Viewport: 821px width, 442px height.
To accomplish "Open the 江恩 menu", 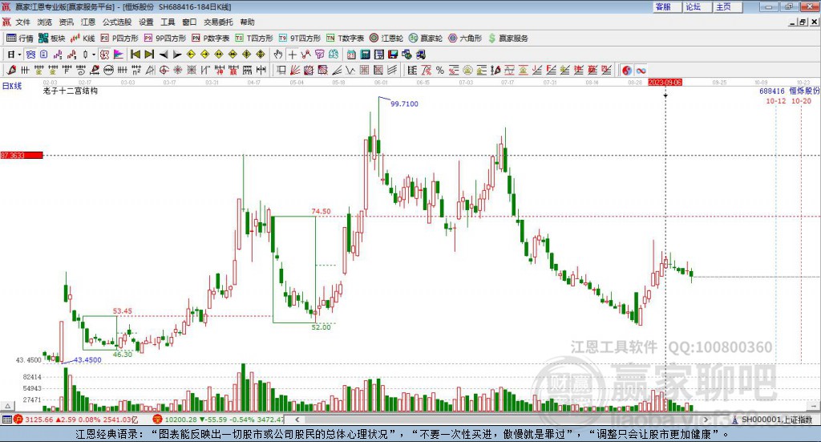I will 88,22.
